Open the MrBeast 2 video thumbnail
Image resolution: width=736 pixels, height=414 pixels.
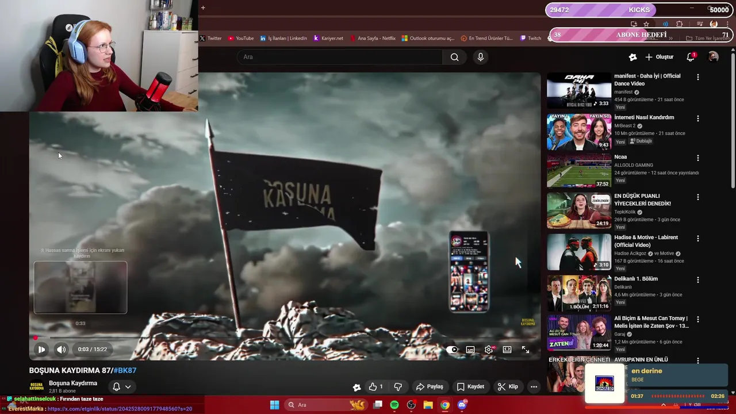(579, 132)
